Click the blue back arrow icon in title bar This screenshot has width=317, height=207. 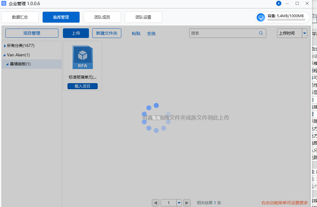point(279,4)
